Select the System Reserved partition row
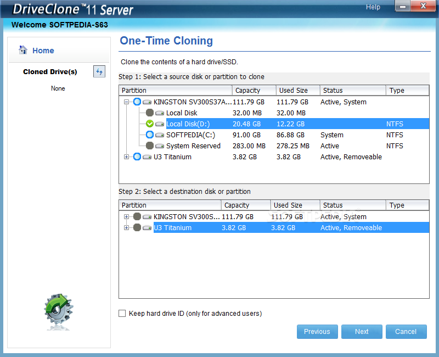This screenshot has width=439, height=357. coord(274,146)
